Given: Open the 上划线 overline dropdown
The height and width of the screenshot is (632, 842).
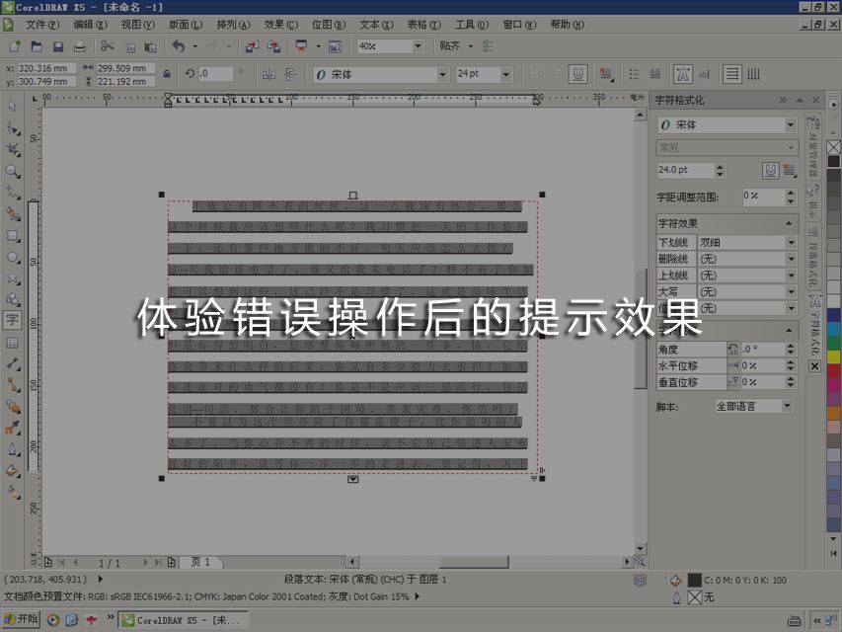Looking at the screenshot, I should click(x=791, y=276).
